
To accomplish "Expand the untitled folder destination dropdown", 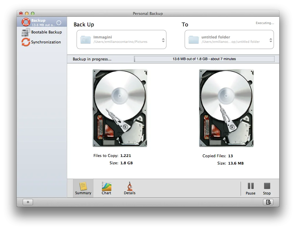I will click(271, 40).
